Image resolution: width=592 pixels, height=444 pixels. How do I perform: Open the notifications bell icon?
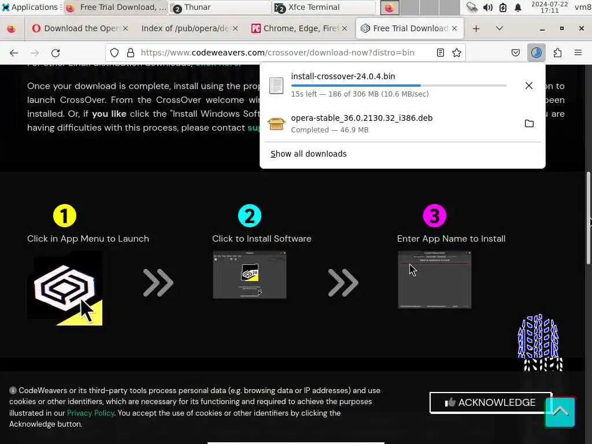(518, 8)
